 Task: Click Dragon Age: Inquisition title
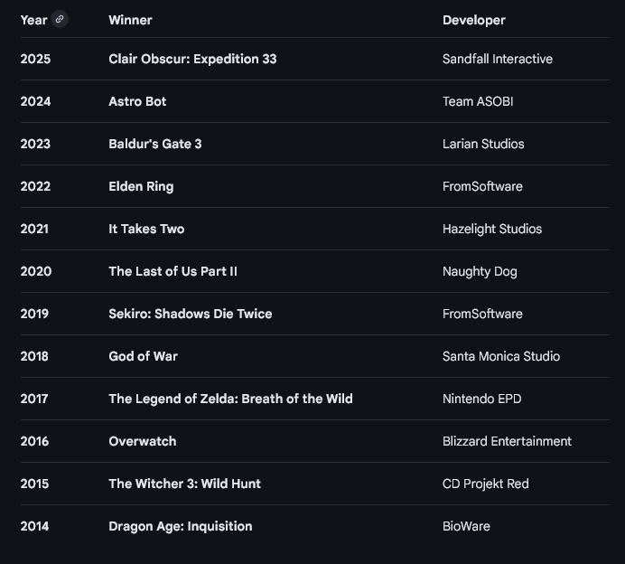click(180, 526)
